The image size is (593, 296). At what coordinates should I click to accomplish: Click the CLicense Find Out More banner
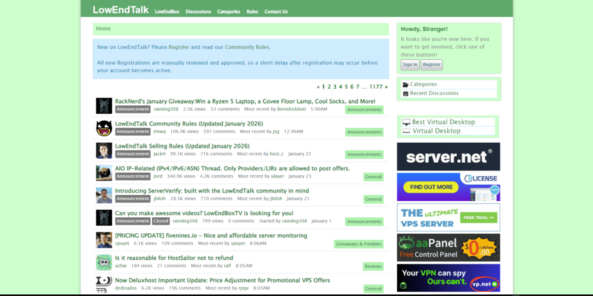click(448, 187)
